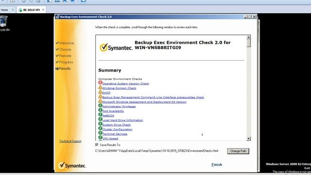Click the report scrollbar up arrow
The width and height of the screenshot is (311, 175).
click(x=248, y=37)
